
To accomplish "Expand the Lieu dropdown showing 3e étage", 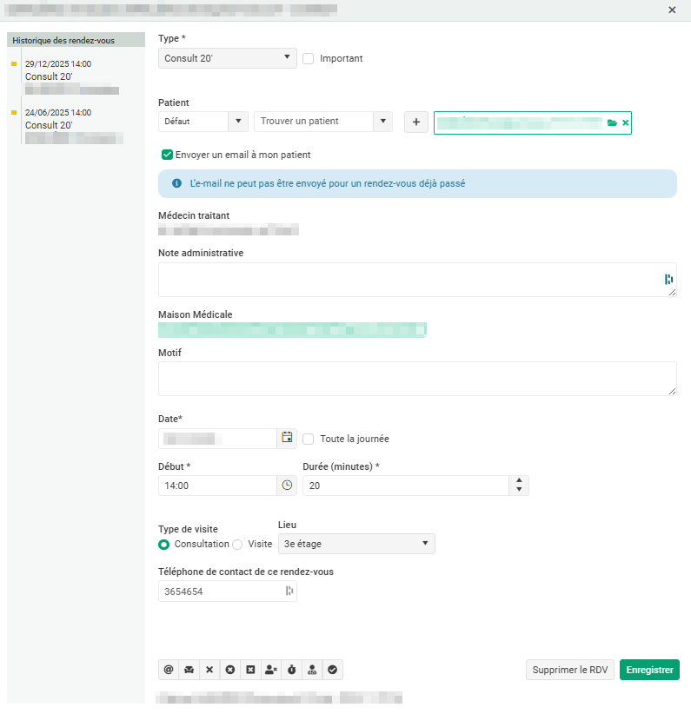I will pyautogui.click(x=355, y=544).
